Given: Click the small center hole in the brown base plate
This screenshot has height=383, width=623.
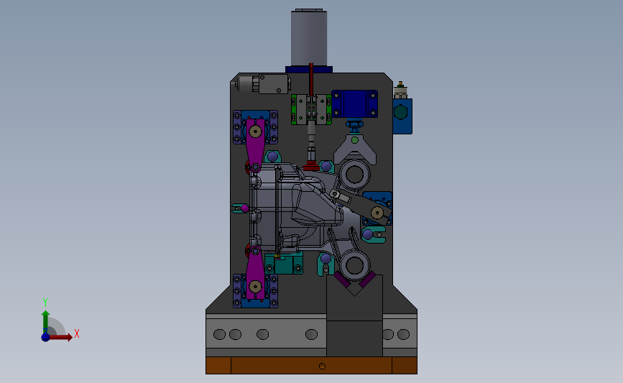Looking at the screenshot, I should 322,366.
